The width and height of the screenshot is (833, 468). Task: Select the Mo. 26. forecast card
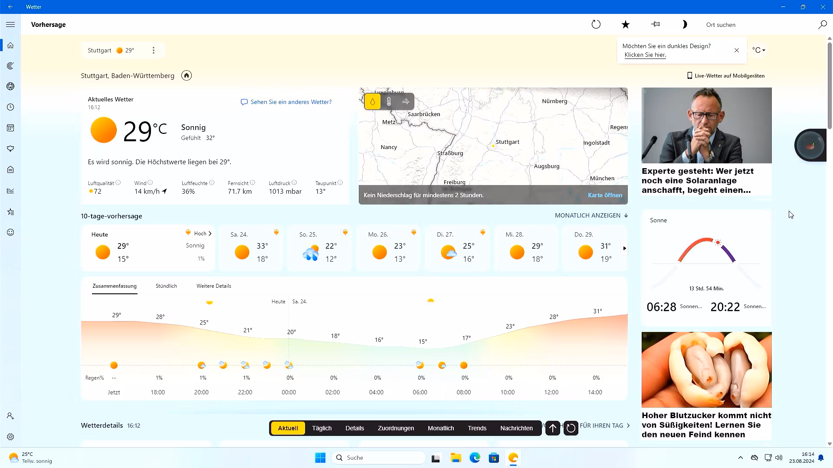[x=388, y=247]
